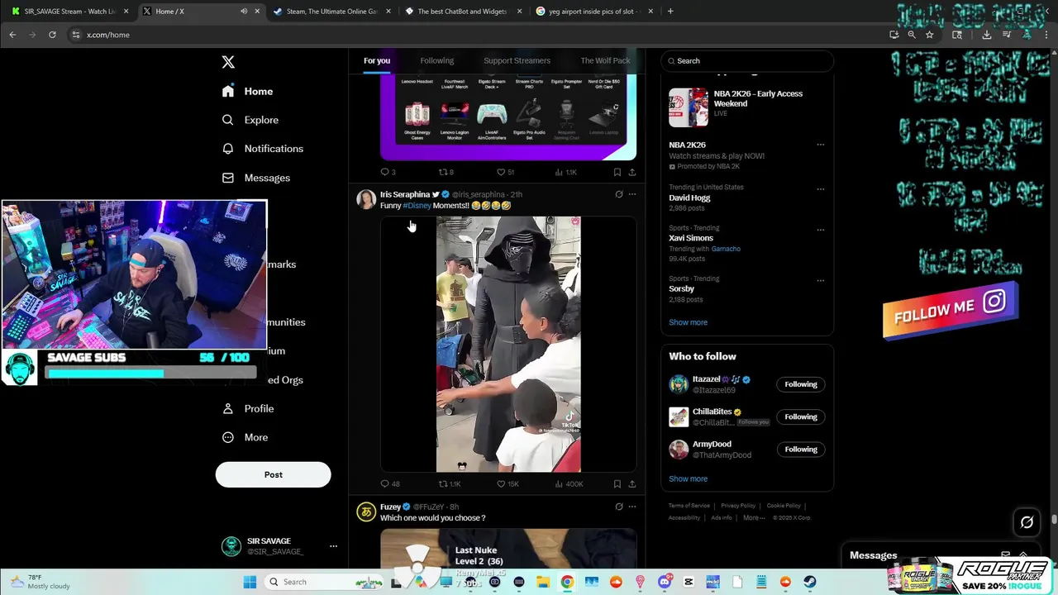This screenshot has height=595, width=1058.
Task: Open the More menu in the sidebar
Action: (245, 437)
